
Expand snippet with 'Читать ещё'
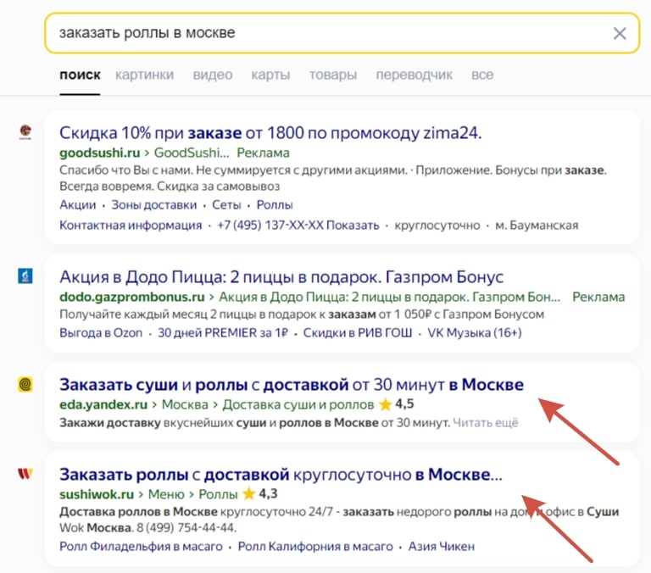(486, 423)
